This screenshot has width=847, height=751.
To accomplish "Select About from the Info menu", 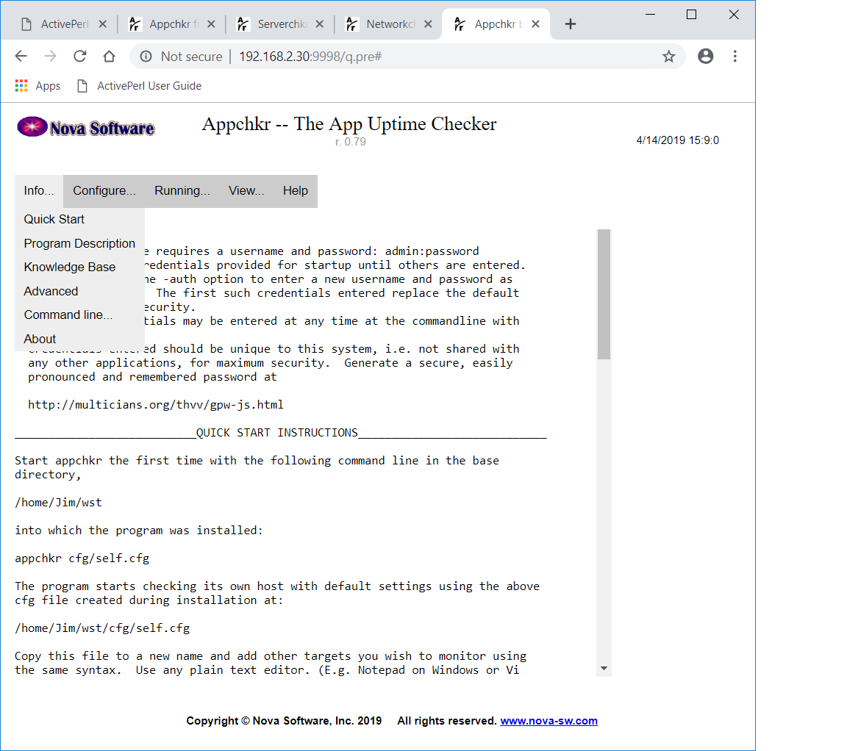I will point(79,339).
